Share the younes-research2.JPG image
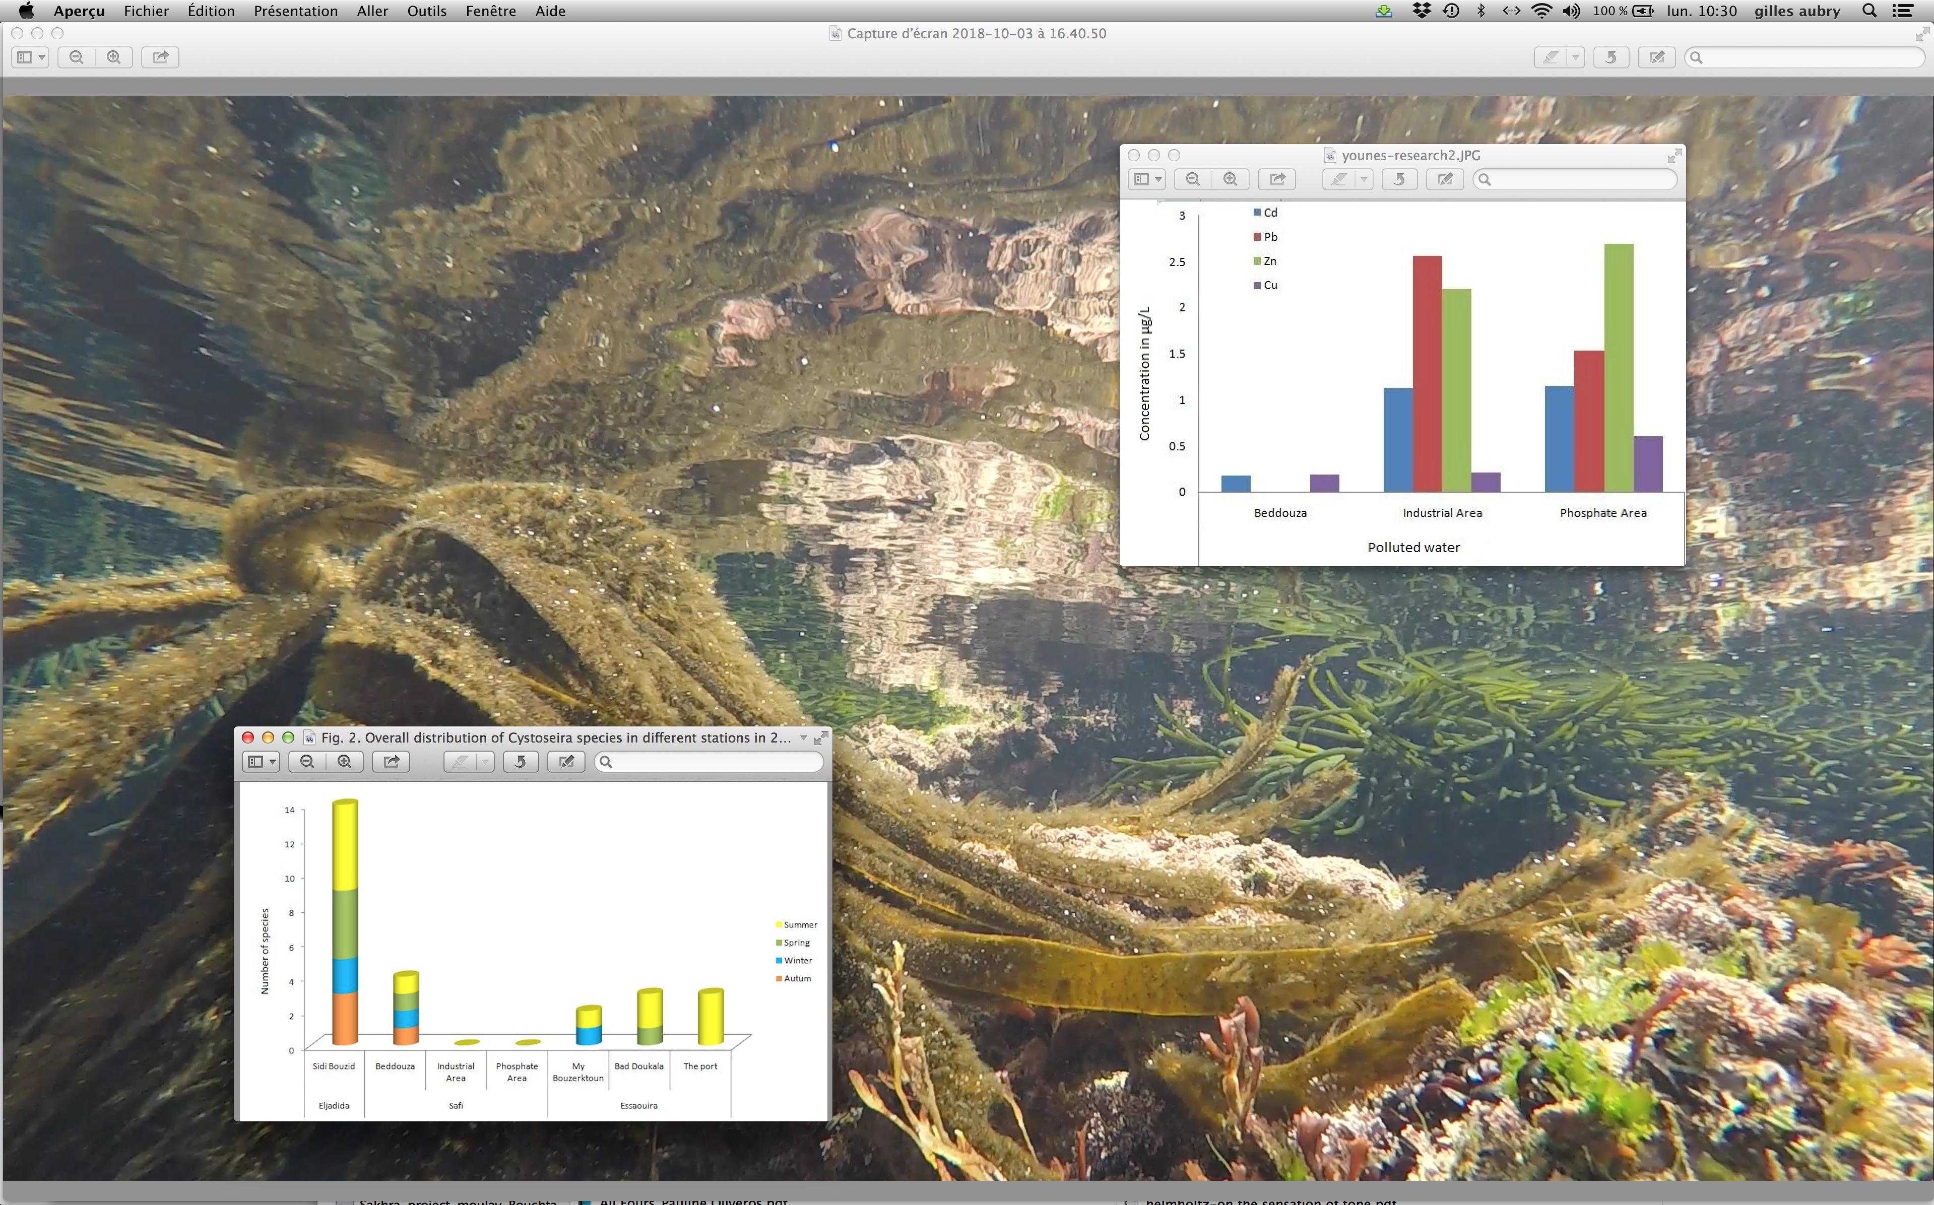Viewport: 1934px width, 1205px height. [x=1276, y=179]
